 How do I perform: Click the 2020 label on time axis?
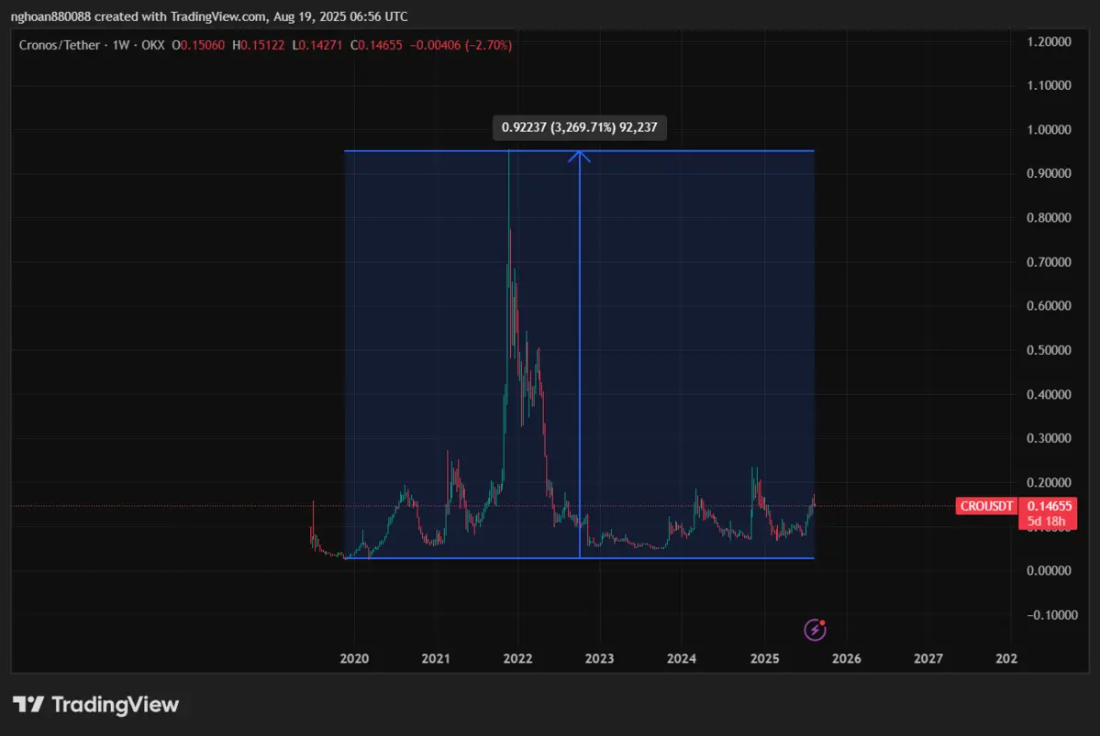[354, 658]
